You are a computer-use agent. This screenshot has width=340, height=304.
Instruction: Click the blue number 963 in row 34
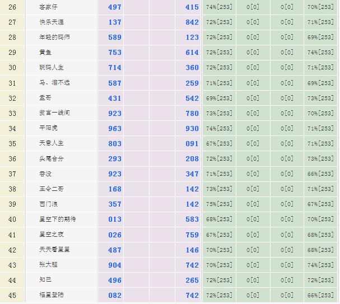114,128
